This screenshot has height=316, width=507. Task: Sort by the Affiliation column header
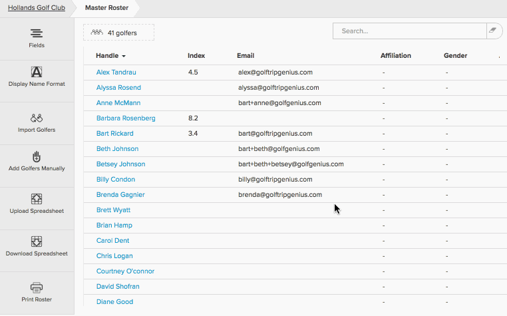click(396, 56)
